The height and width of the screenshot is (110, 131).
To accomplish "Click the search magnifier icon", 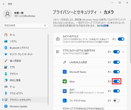I will 45,26.
